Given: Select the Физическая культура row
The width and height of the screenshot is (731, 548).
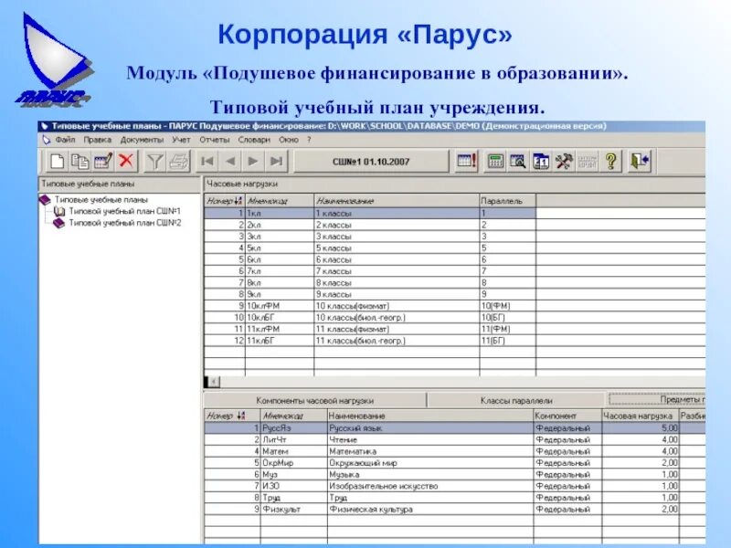Looking at the screenshot, I should [x=454, y=510].
